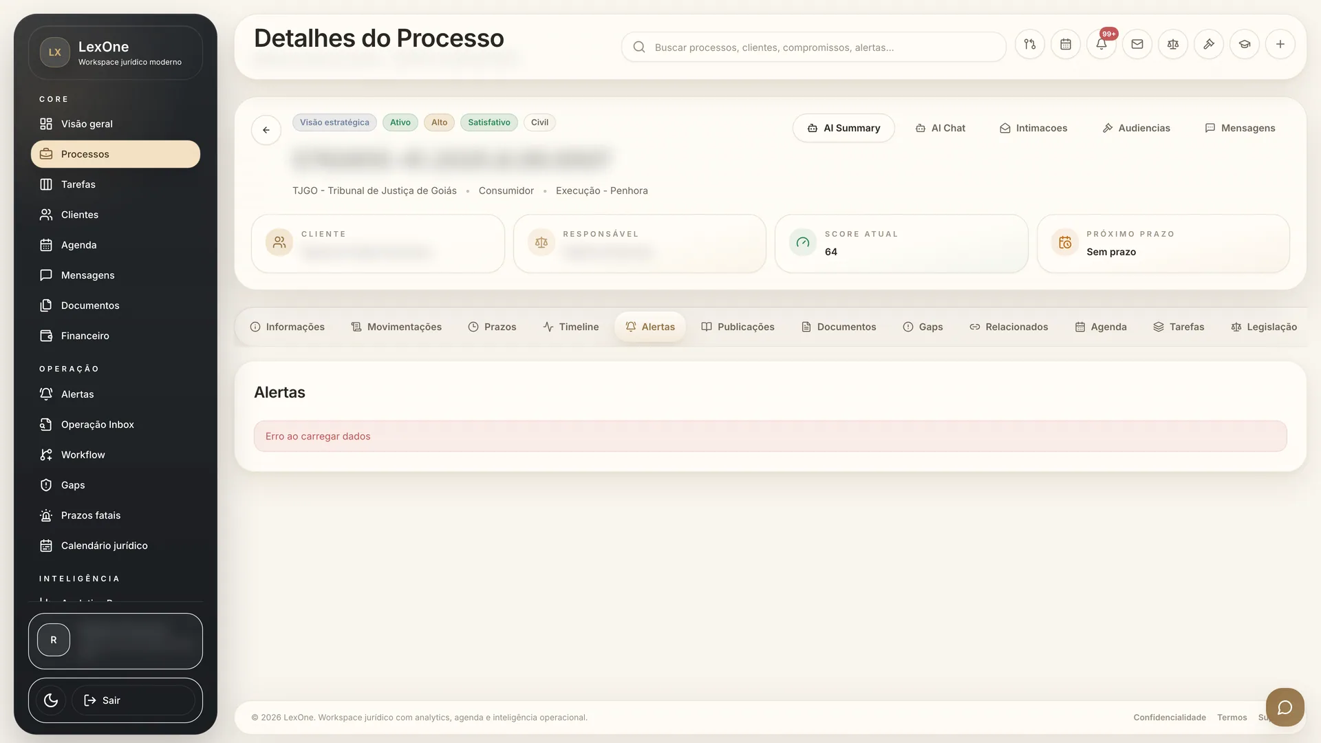1321x743 pixels.
Task: Open the Informações tab
Action: tap(288, 327)
